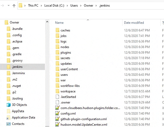Select .gem folder in navigation tree
The image size is (164, 127).
[15, 48]
